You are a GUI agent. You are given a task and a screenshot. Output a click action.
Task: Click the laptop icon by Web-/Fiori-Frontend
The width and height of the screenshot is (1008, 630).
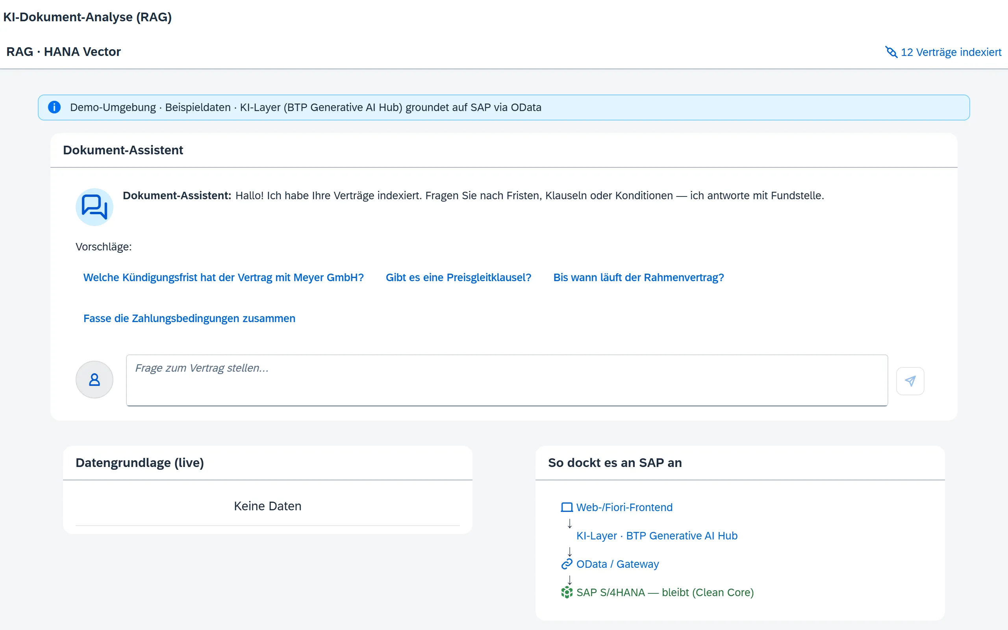(567, 507)
